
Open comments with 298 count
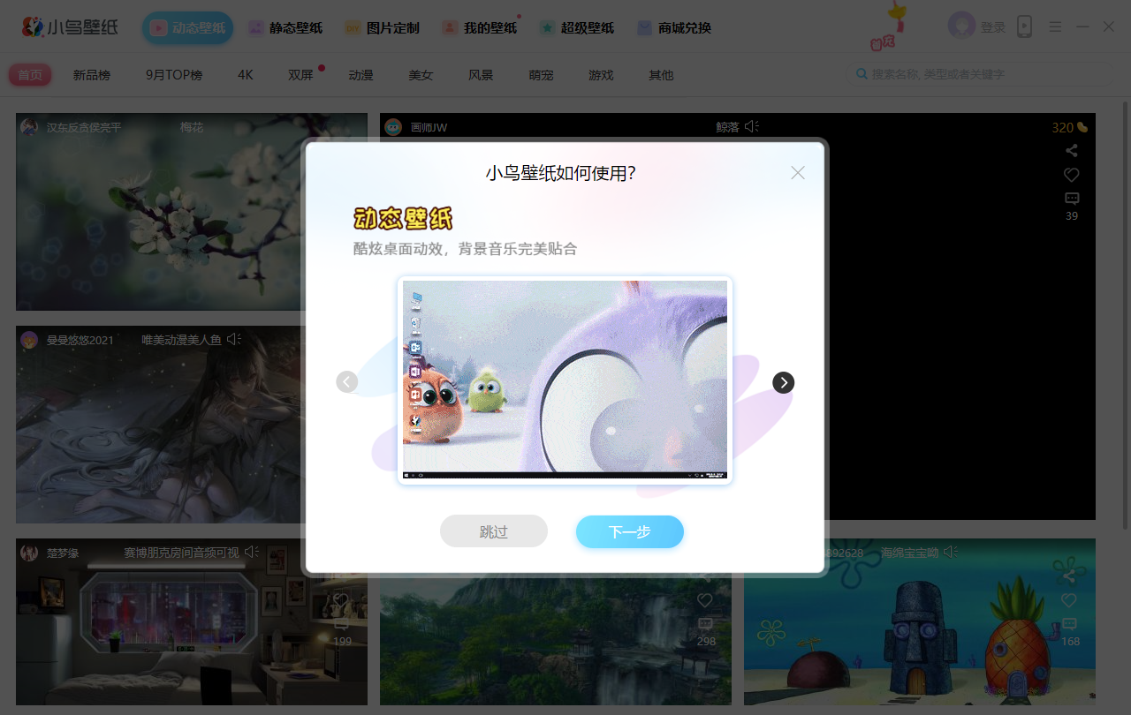pyautogui.click(x=705, y=624)
